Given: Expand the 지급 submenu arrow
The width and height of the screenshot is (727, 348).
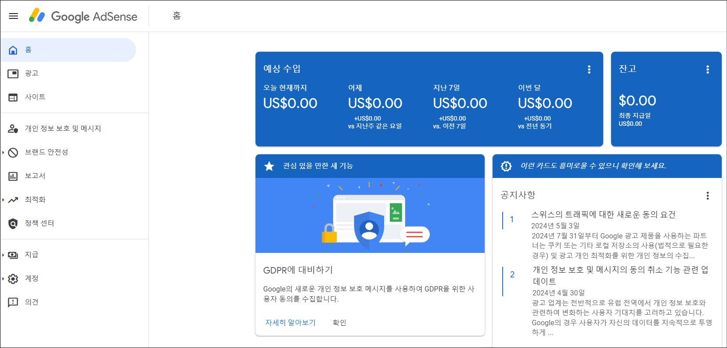Looking at the screenshot, I should [3, 255].
